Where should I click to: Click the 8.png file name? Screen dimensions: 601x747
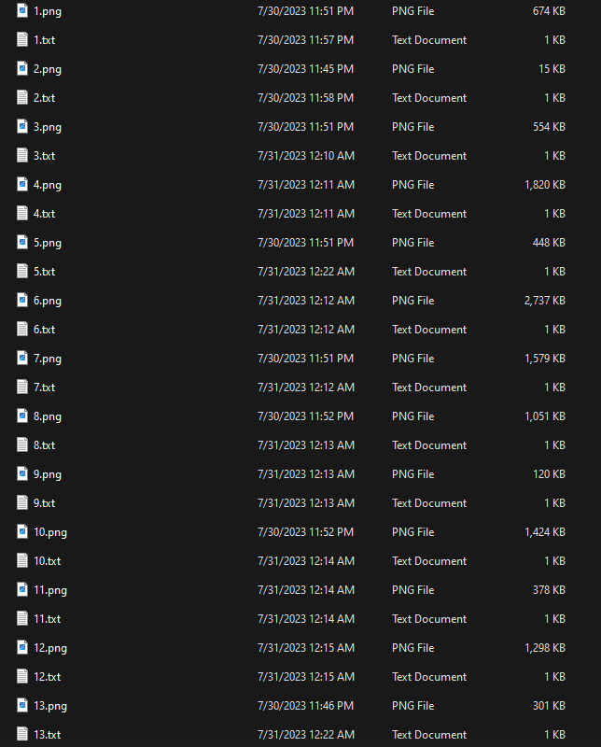pos(48,416)
